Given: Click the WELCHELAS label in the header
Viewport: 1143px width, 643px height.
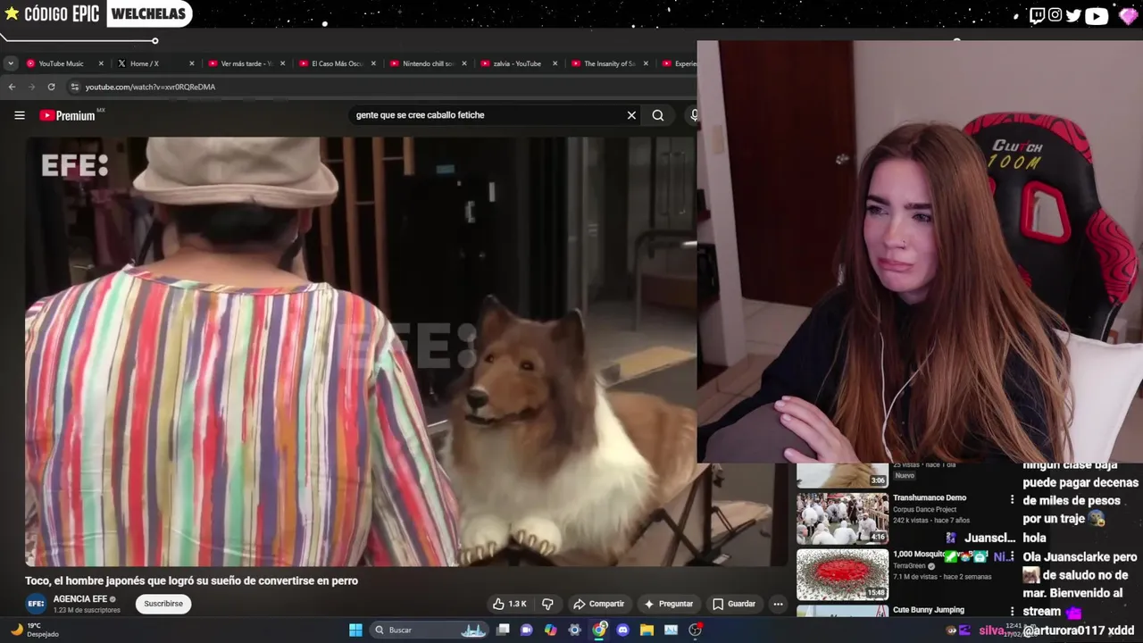Looking at the screenshot, I should click(x=148, y=13).
